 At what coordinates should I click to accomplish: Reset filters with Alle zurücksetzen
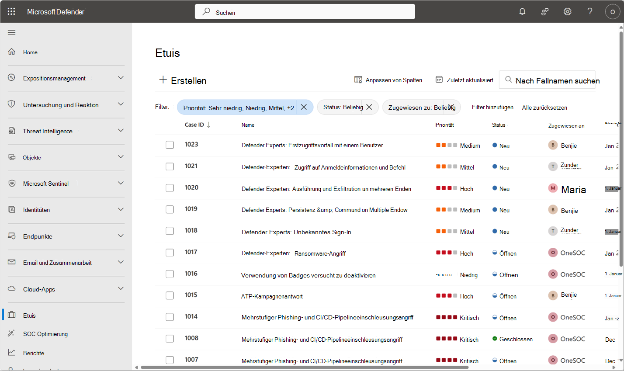point(544,107)
